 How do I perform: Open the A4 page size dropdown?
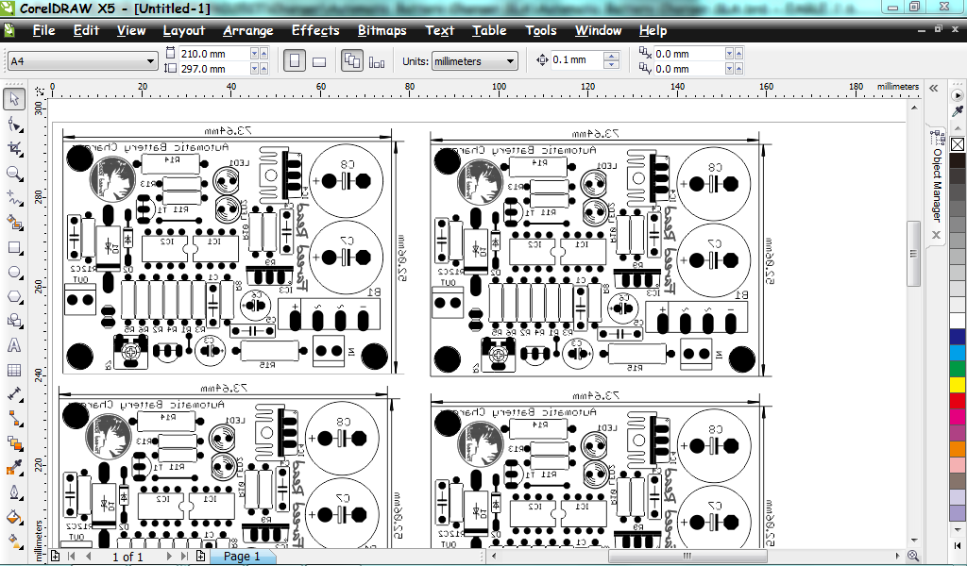150,61
